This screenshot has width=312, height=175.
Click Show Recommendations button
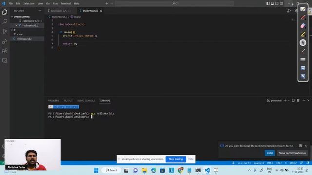[292, 153]
